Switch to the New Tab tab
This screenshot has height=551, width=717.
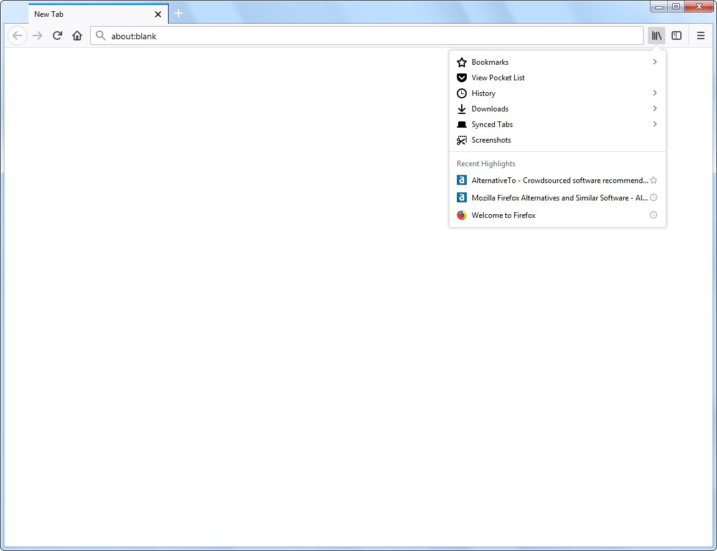tap(98, 14)
